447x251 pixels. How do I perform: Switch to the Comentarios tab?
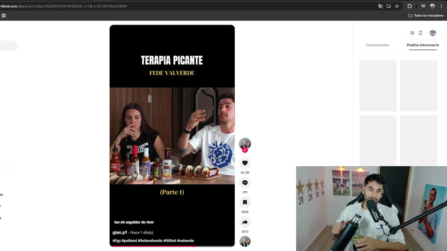(x=377, y=45)
